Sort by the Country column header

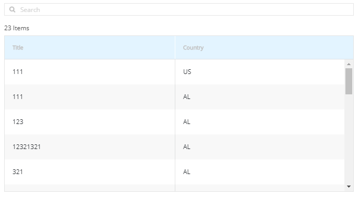[193, 47]
